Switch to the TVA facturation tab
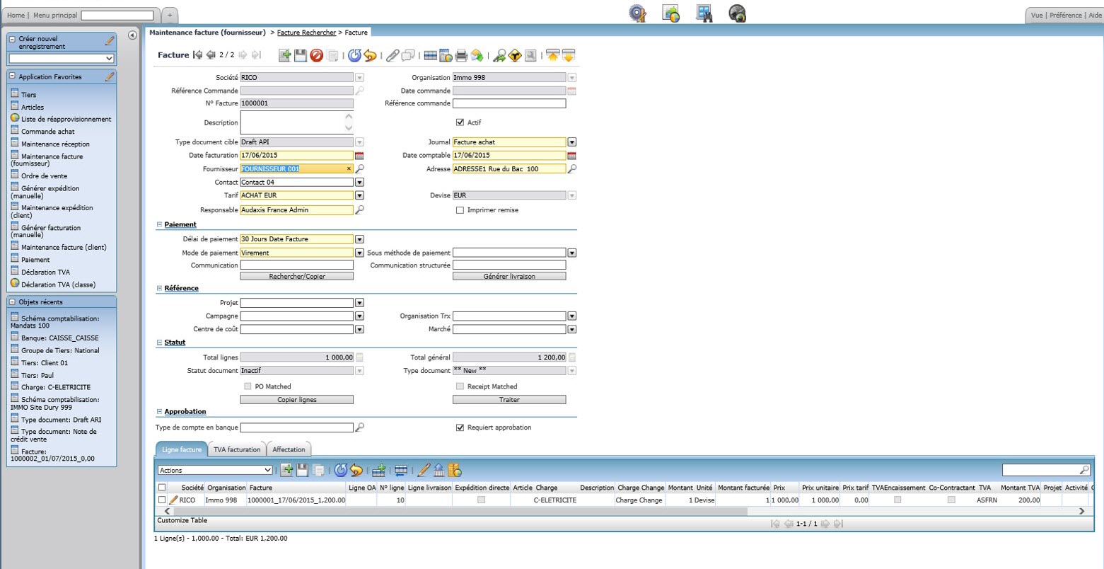The image size is (1104, 569). (238, 449)
